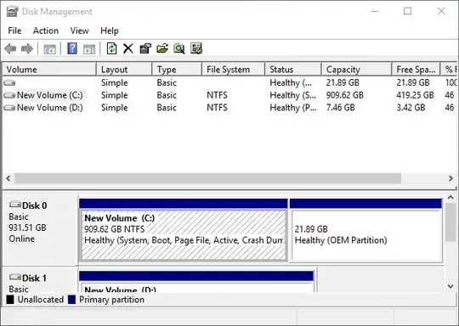Screen dimensions: 459x326
Task: Click the Refresh toolbar icon
Action: tap(111, 48)
